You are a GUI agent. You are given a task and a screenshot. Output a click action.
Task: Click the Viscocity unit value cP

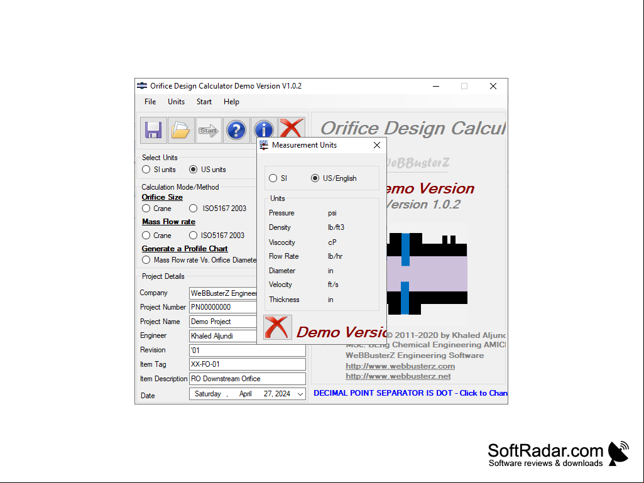pos(332,242)
